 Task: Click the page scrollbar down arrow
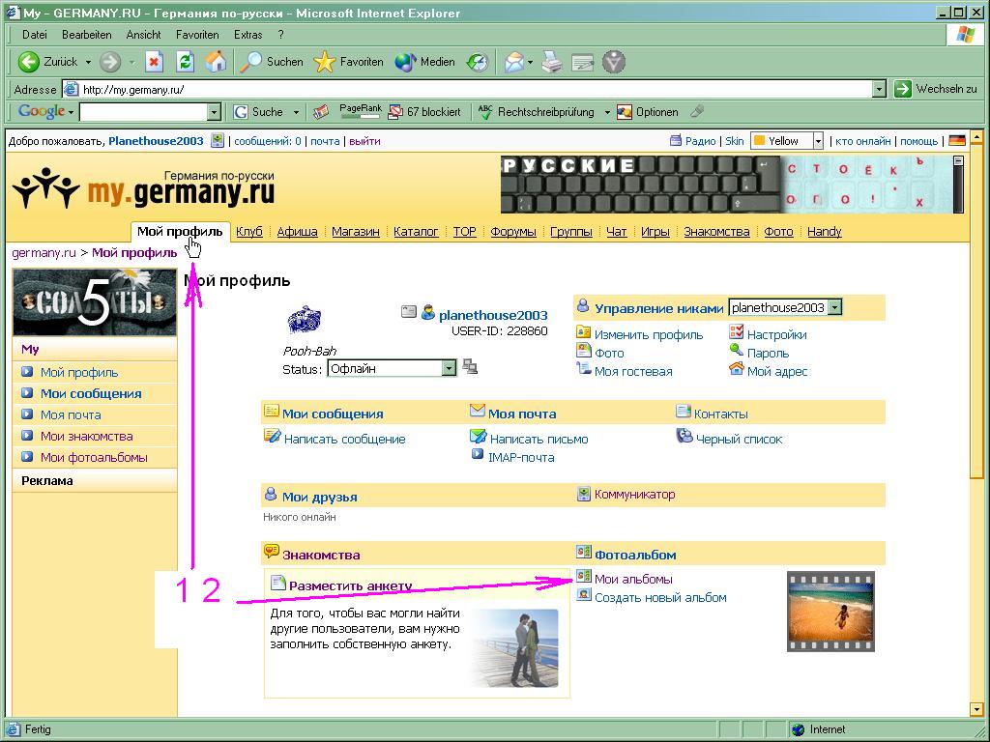(x=976, y=709)
